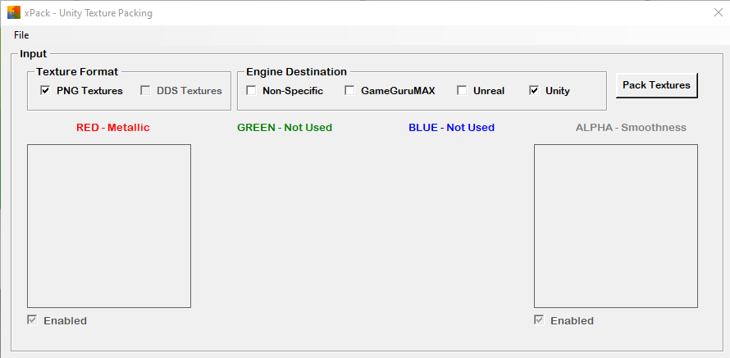This screenshot has width=730, height=358.
Task: Select GameGuruMAX as engine destination
Action: [x=349, y=91]
